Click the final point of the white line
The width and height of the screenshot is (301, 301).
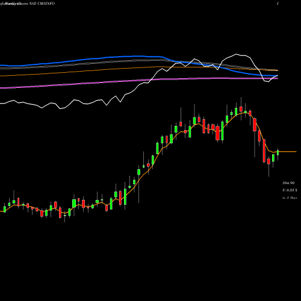click(x=278, y=75)
